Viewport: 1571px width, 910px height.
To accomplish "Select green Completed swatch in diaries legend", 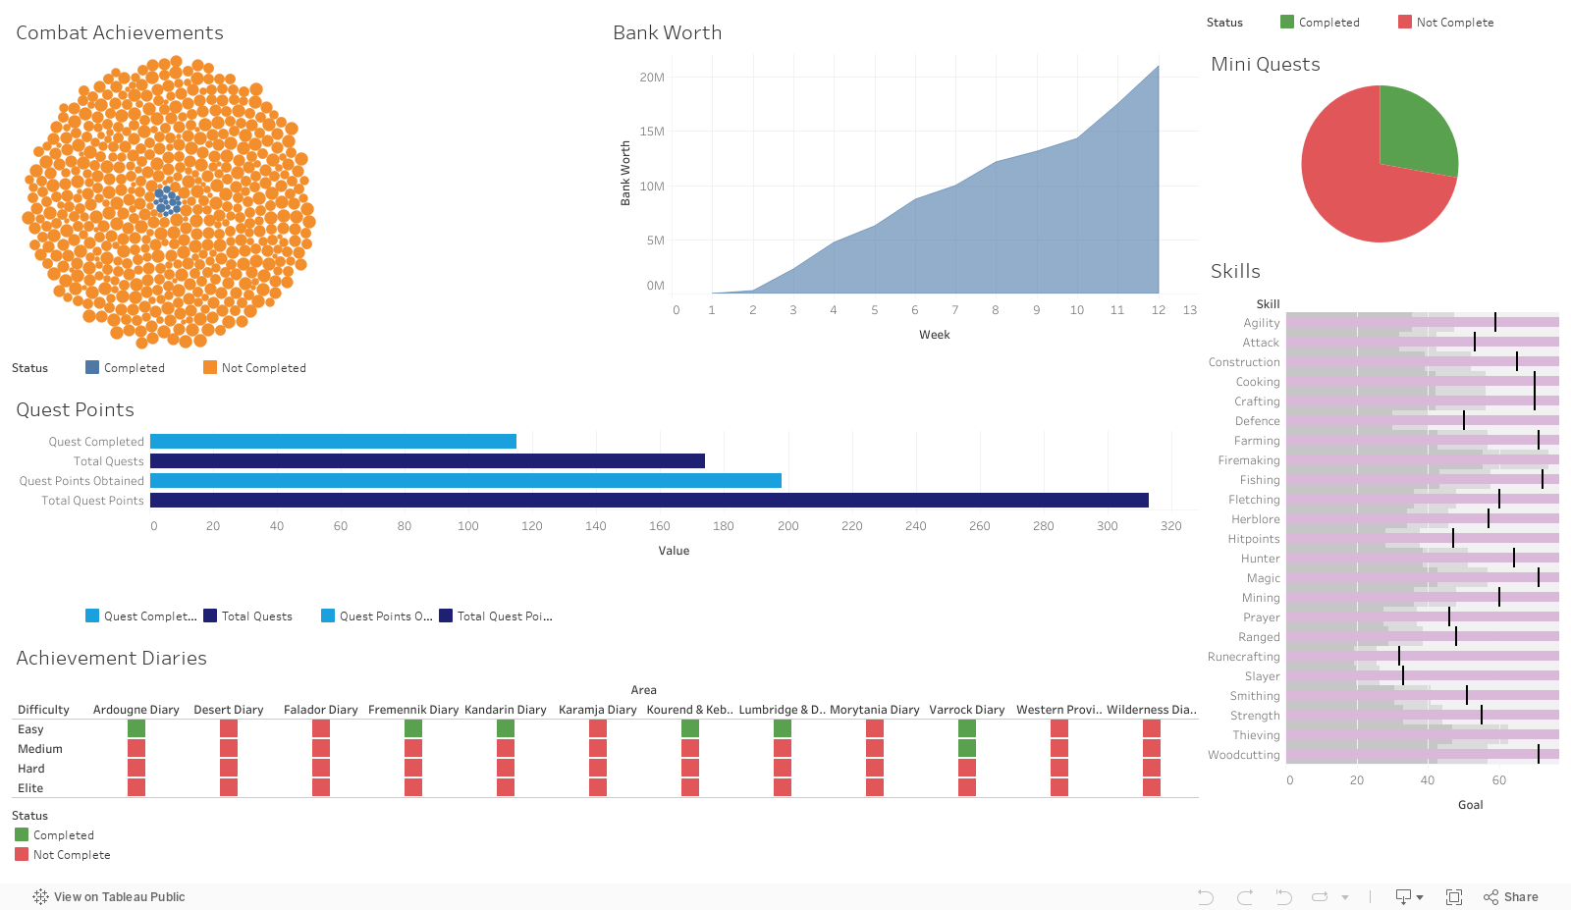I will [x=22, y=834].
